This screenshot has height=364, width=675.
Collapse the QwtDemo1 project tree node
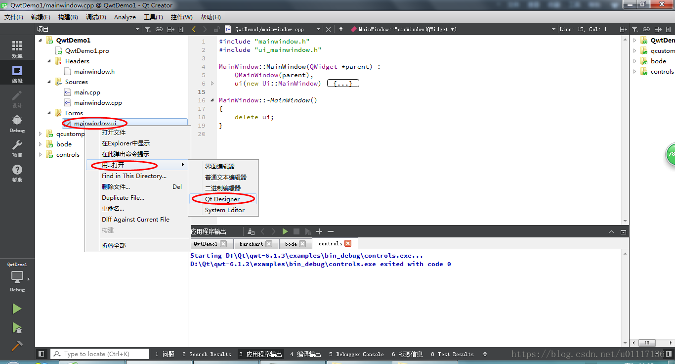[41, 40]
